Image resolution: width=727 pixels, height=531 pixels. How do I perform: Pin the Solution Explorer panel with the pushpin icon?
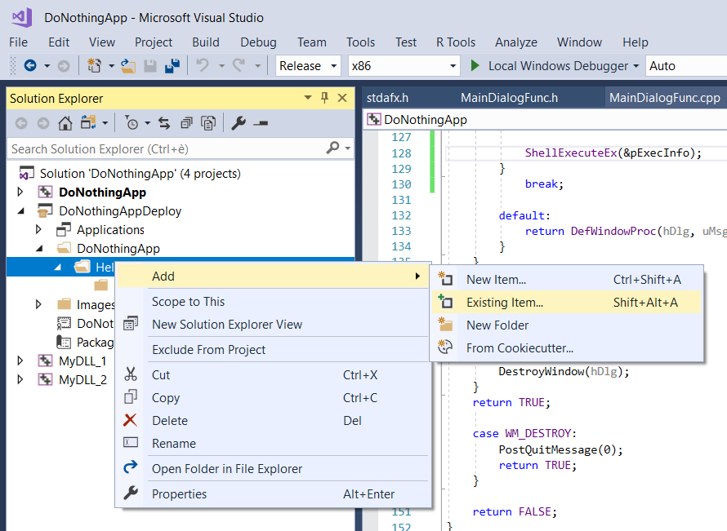(324, 98)
